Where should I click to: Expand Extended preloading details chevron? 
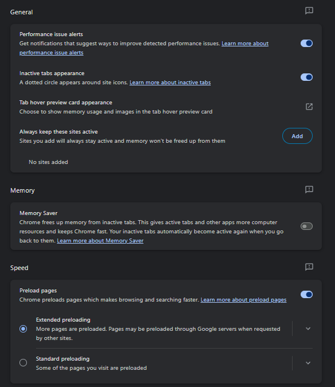pos(308,329)
